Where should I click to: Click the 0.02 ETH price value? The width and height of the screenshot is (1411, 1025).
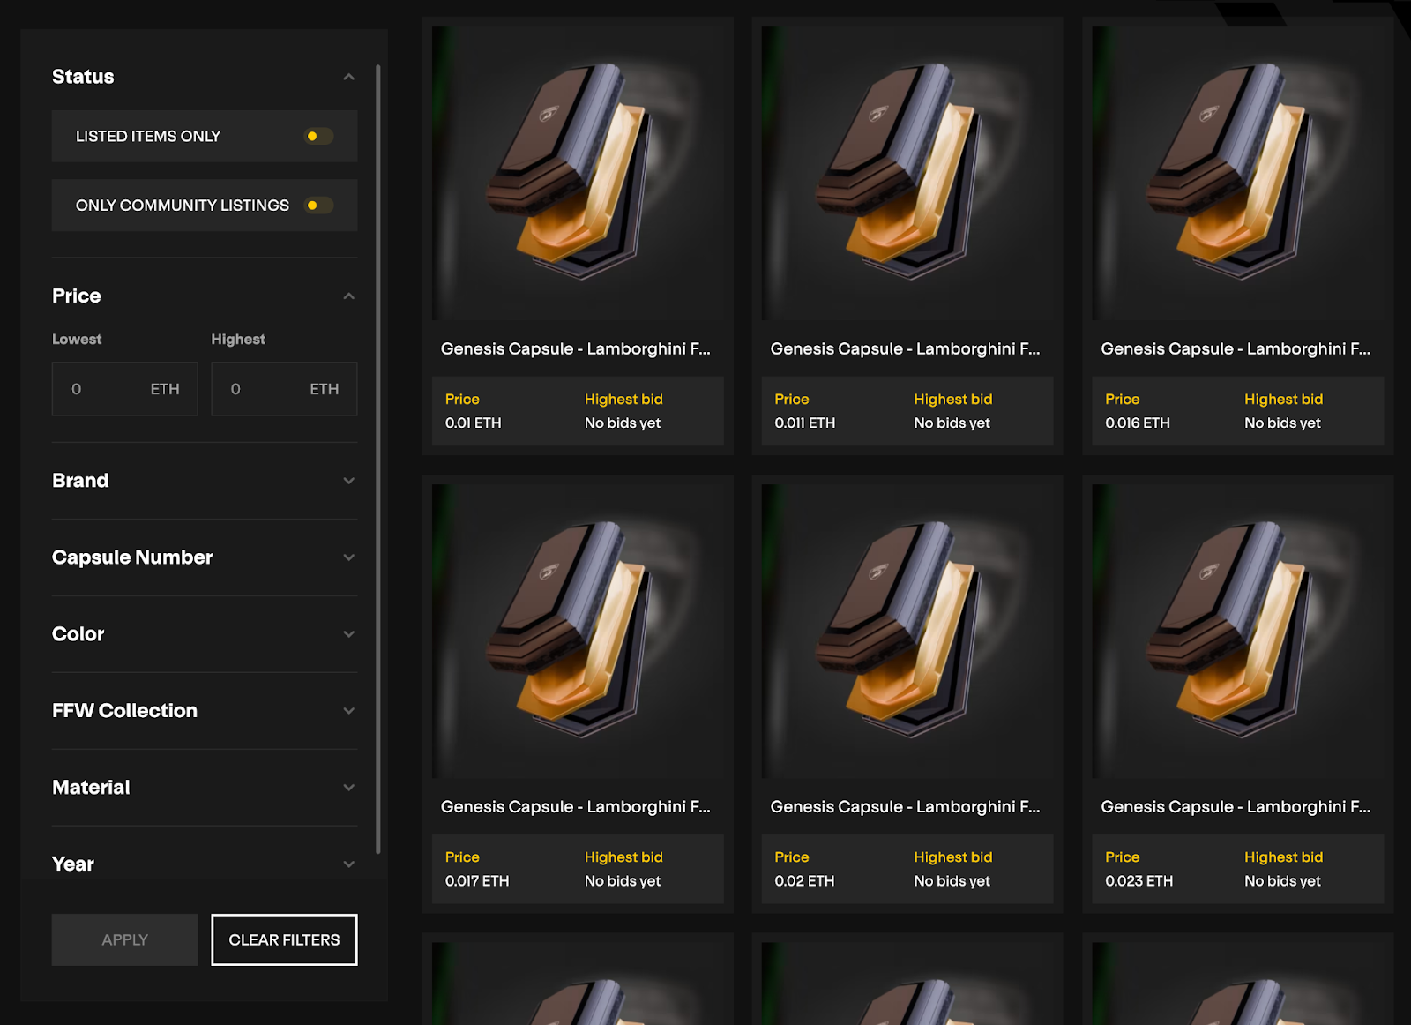point(805,880)
